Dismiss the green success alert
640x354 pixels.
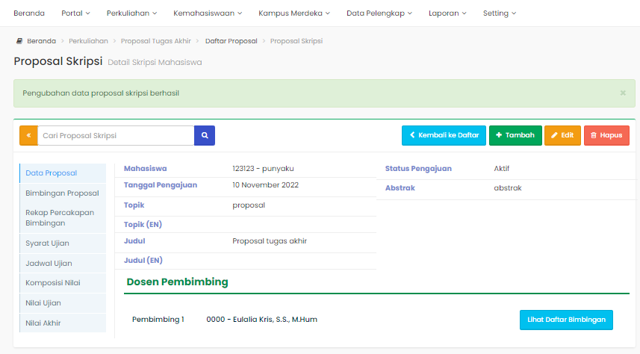623,93
